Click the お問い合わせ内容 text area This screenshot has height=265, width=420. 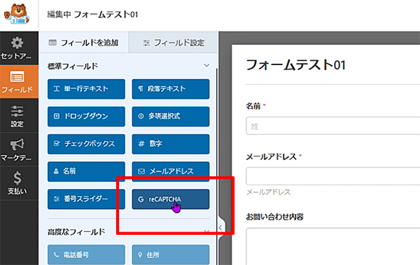(x=333, y=247)
